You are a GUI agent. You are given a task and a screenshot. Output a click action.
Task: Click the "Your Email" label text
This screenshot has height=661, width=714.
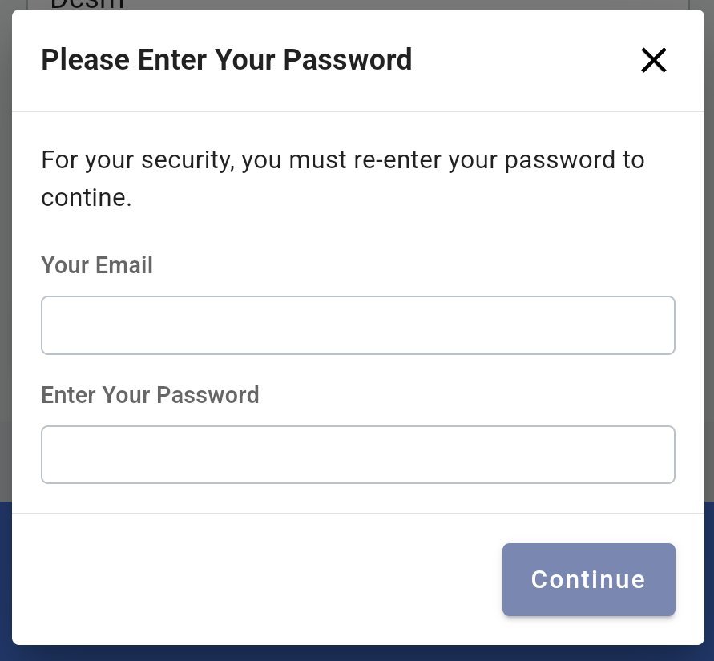97,265
